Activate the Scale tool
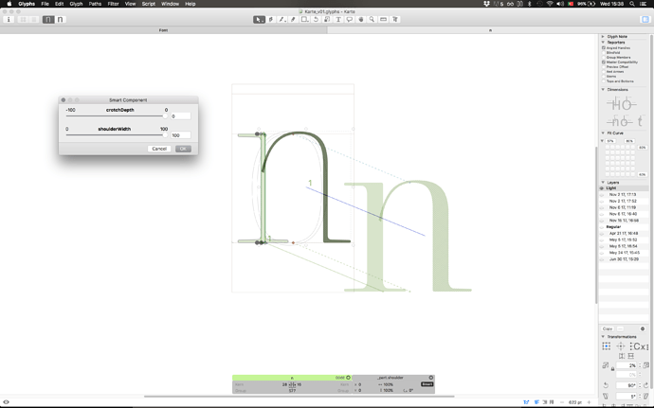Screen dimensions: 654x408 click(327, 20)
